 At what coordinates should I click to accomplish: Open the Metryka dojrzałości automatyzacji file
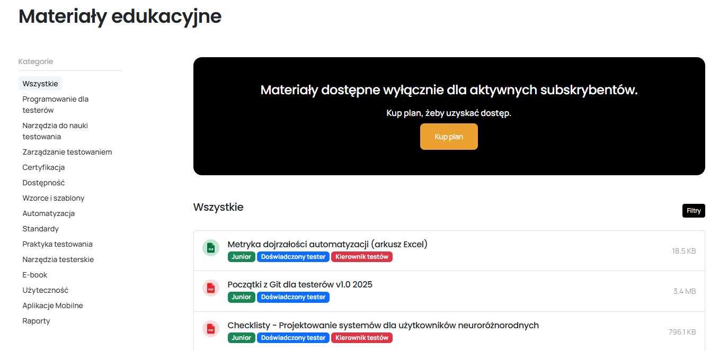click(x=327, y=244)
